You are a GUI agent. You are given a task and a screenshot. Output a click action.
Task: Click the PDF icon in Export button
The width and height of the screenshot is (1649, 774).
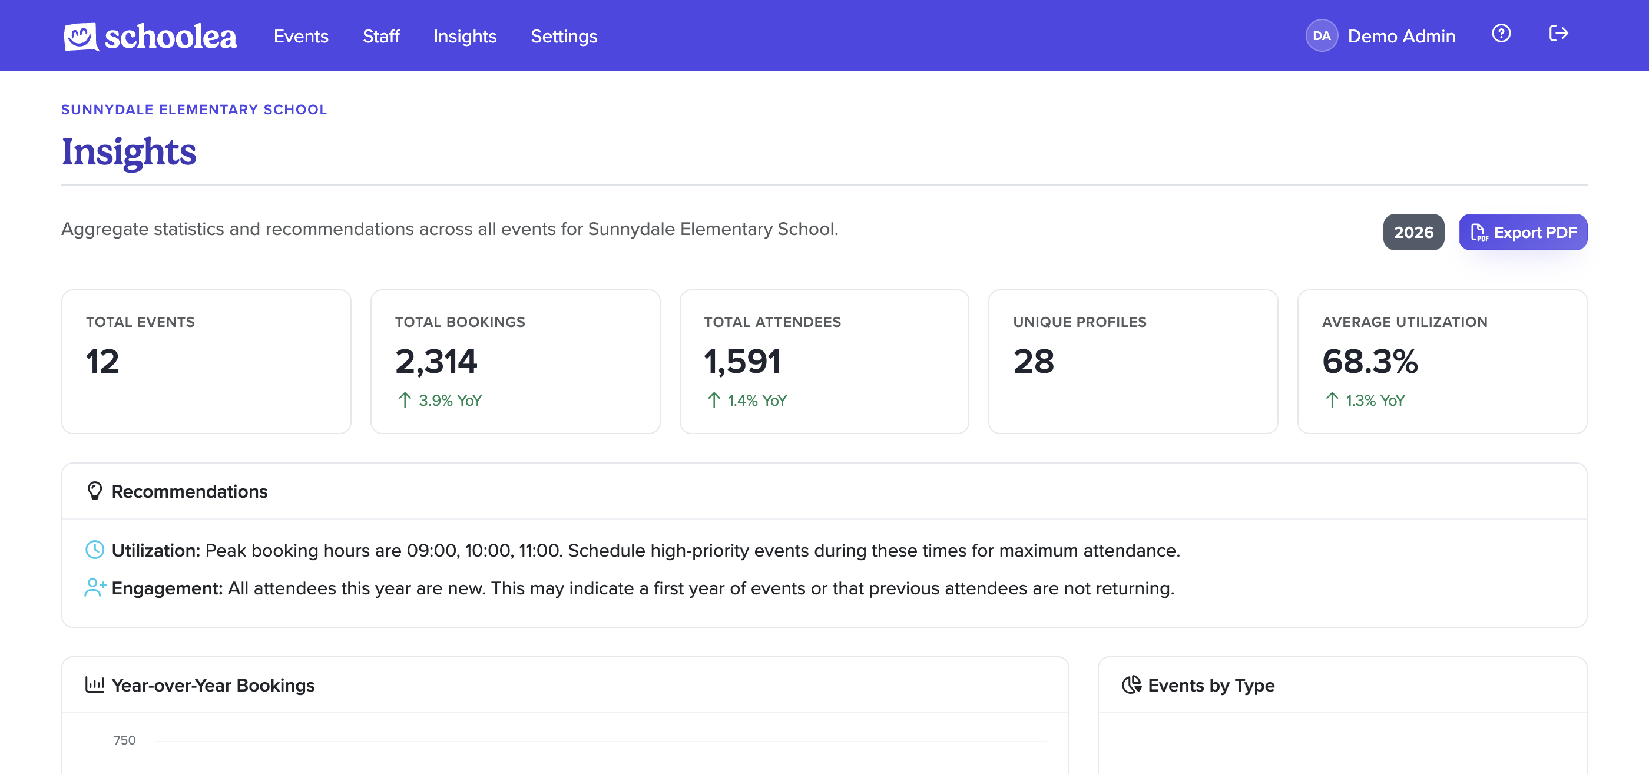pyautogui.click(x=1479, y=233)
